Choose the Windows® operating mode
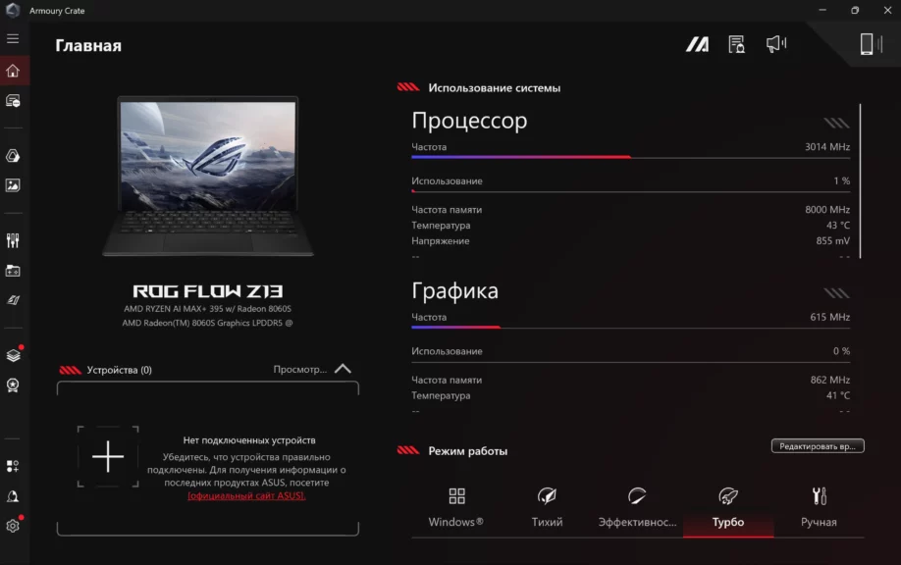 tap(456, 508)
